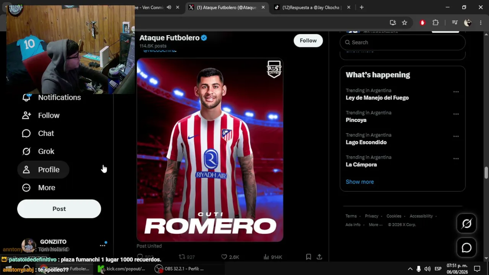Click the share icon on the post
The height and width of the screenshot is (275, 489).
(319, 257)
